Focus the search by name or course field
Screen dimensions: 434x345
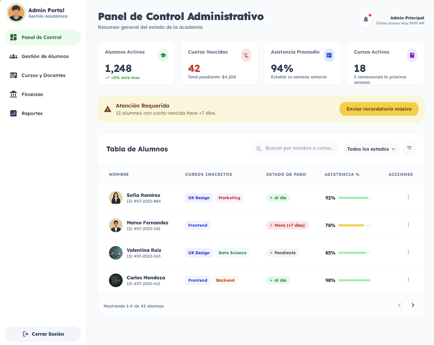(299, 148)
